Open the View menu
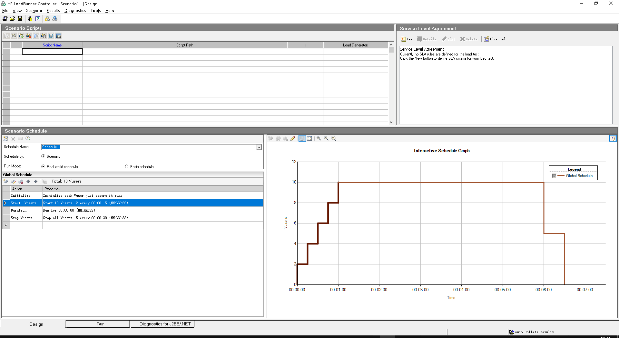 pyautogui.click(x=17, y=11)
